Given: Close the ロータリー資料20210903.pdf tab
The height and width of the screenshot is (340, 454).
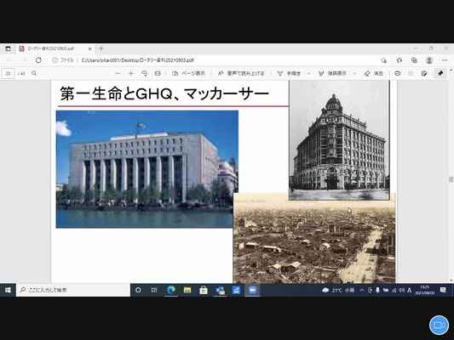Looking at the screenshot, I should 89,48.
